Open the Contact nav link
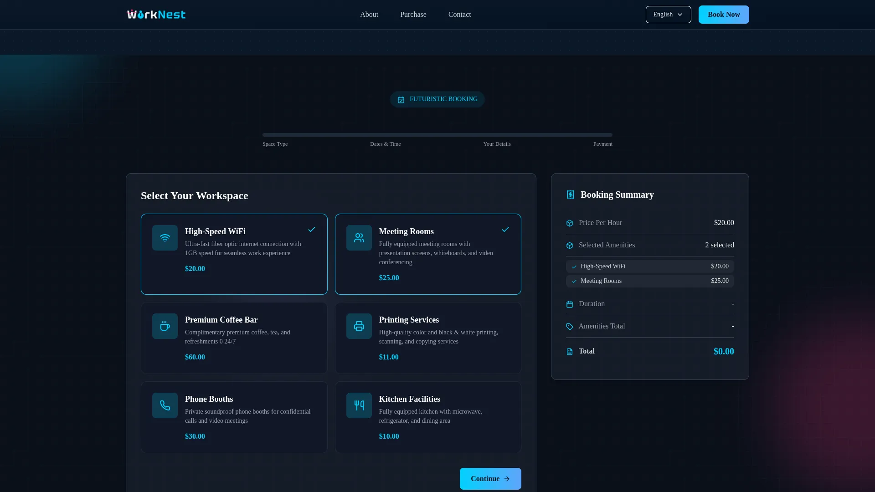875x492 pixels. pyautogui.click(x=459, y=15)
